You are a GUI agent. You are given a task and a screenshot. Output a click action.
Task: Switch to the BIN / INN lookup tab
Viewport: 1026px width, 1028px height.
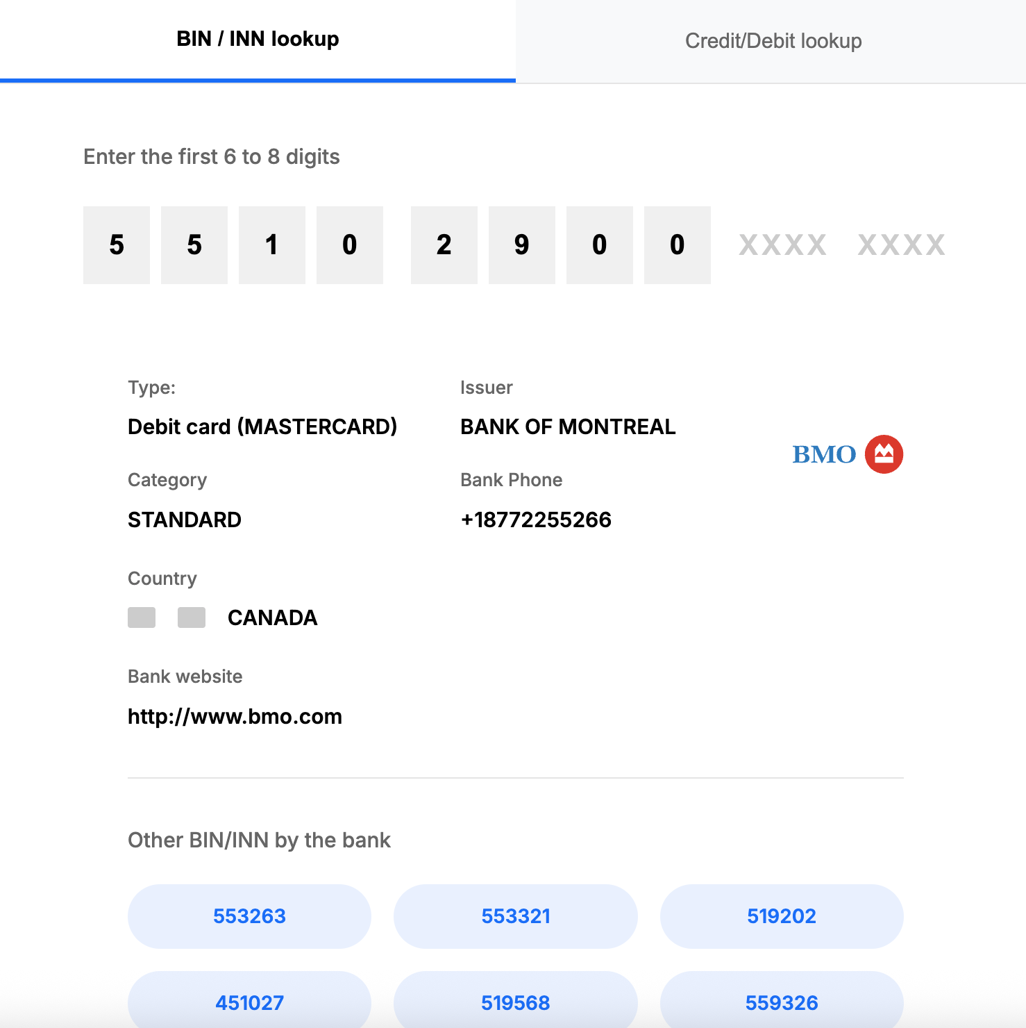pyautogui.click(x=258, y=40)
